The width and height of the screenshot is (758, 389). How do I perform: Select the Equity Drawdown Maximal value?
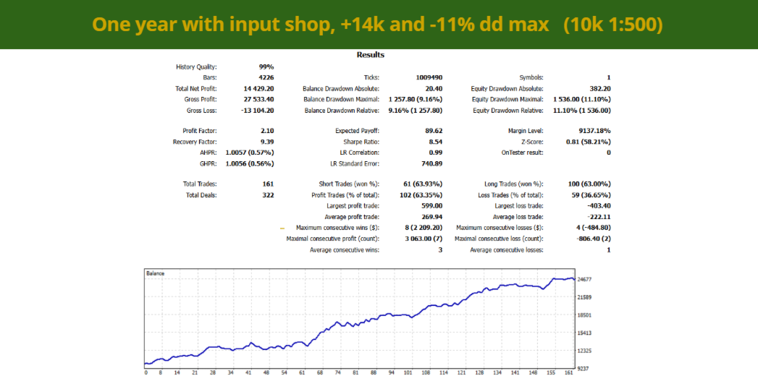[581, 100]
